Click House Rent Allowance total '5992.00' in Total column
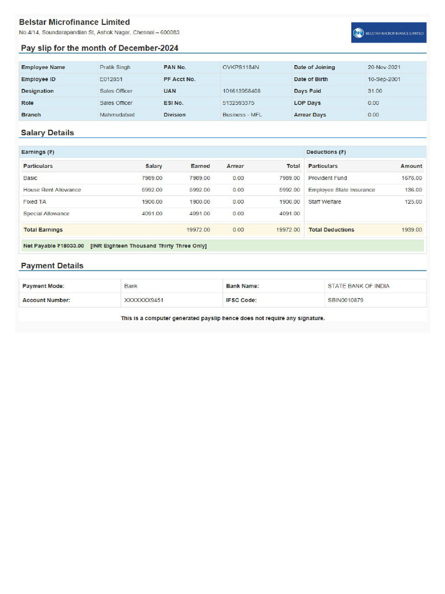The width and height of the screenshot is (445, 594). click(290, 190)
